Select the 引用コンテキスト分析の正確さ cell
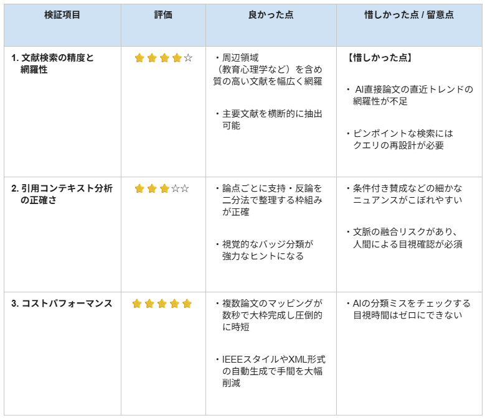The image size is (485, 418). coord(62,235)
